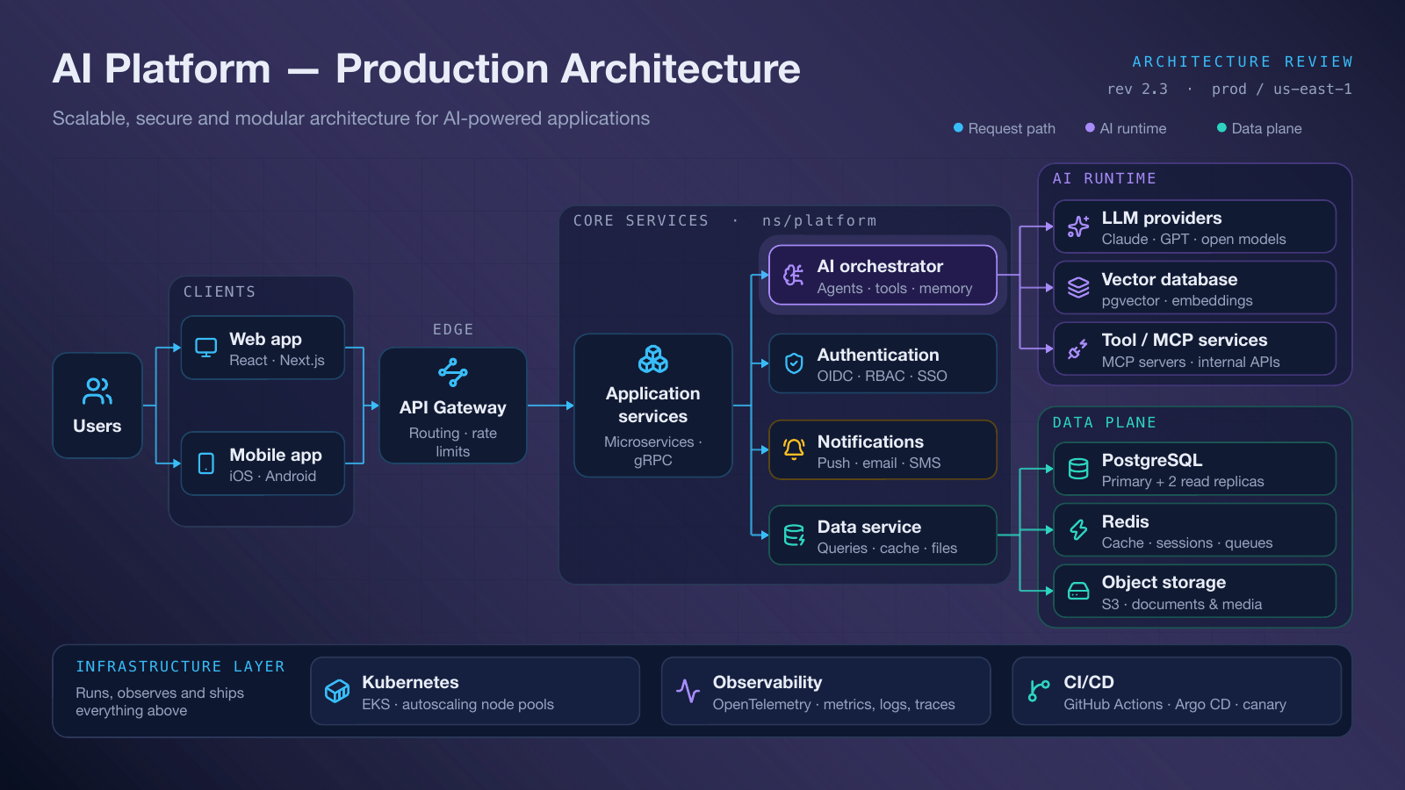Image resolution: width=1405 pixels, height=790 pixels.
Task: Click the Notifications bell icon
Action: coord(794,449)
